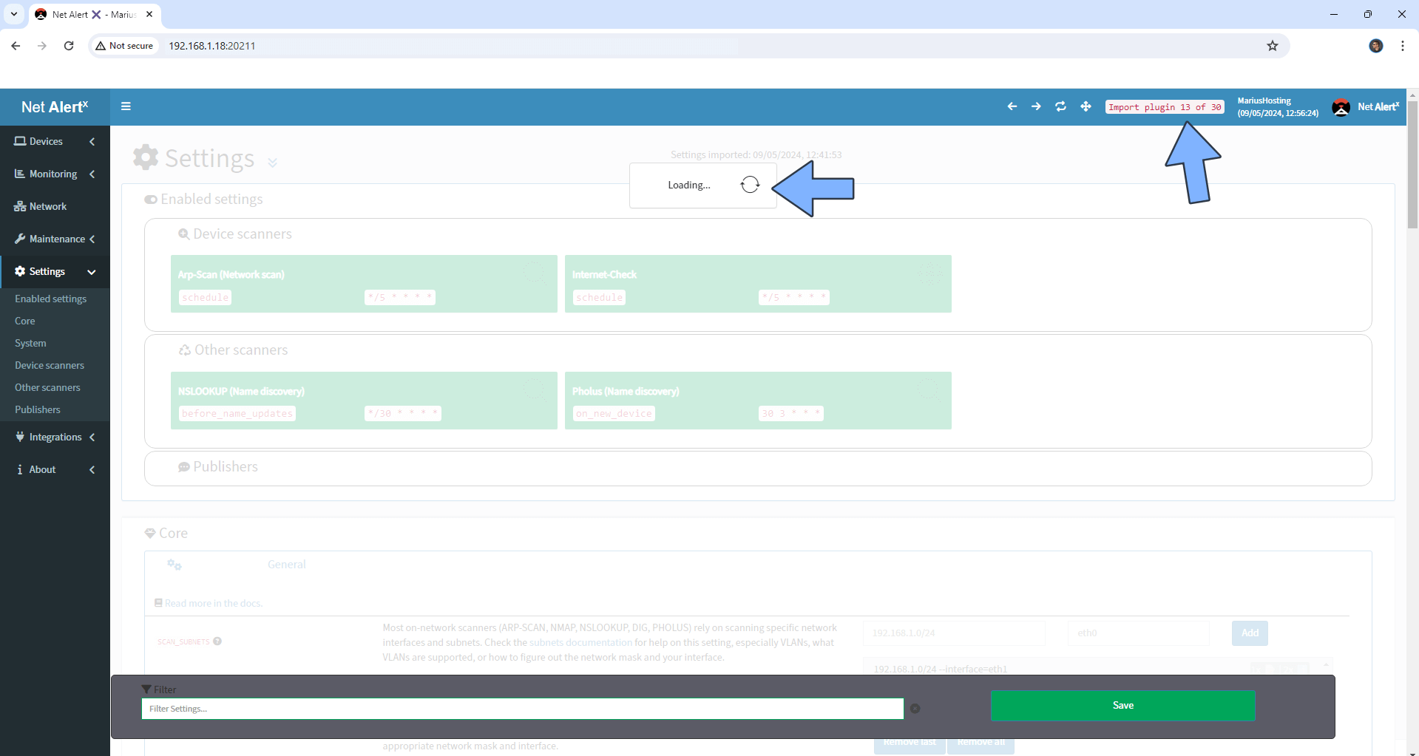Image resolution: width=1419 pixels, height=756 pixels.
Task: Navigate back using the toolbar left-arrow icon
Action: point(1012,106)
